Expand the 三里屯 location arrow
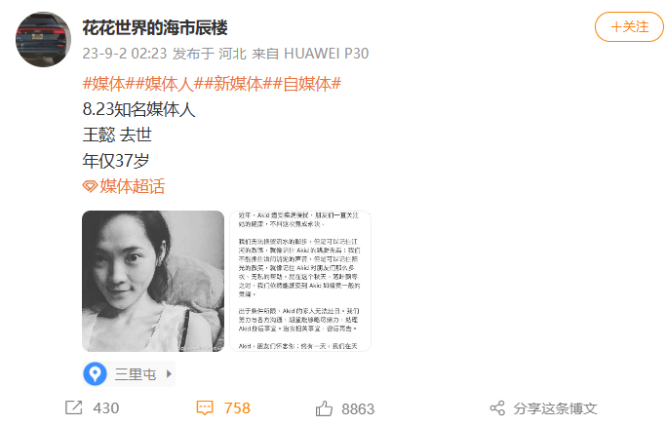 [169, 374]
